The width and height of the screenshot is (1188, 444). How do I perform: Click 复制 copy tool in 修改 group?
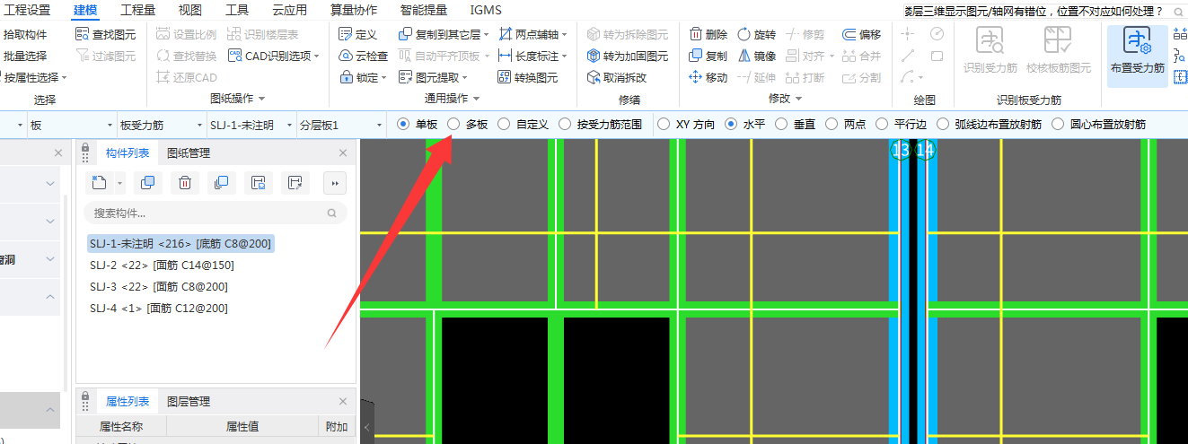point(708,56)
